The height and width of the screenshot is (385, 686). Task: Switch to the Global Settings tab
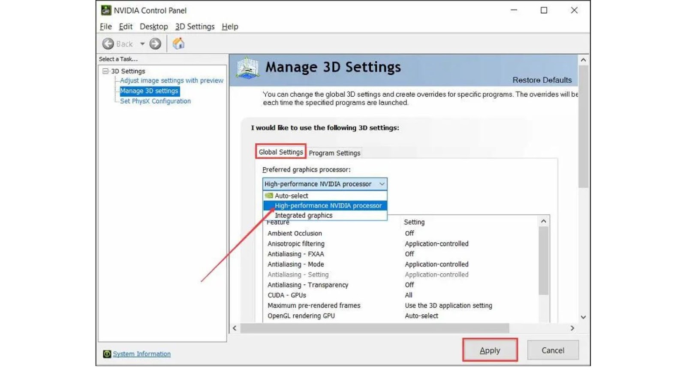point(281,152)
